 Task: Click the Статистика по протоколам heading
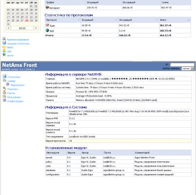click(69, 15)
